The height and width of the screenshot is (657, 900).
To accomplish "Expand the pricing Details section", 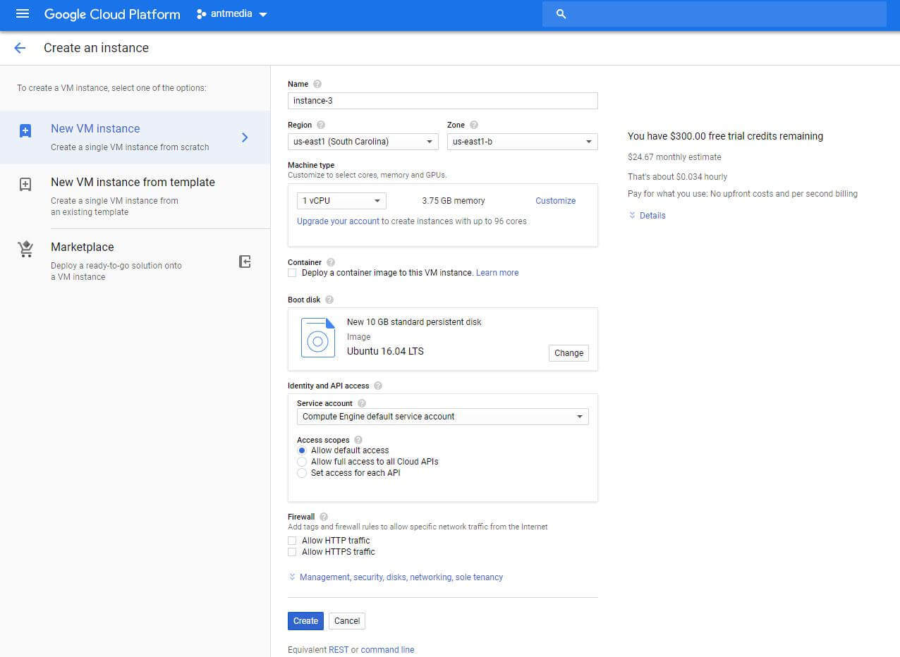I will 647,216.
